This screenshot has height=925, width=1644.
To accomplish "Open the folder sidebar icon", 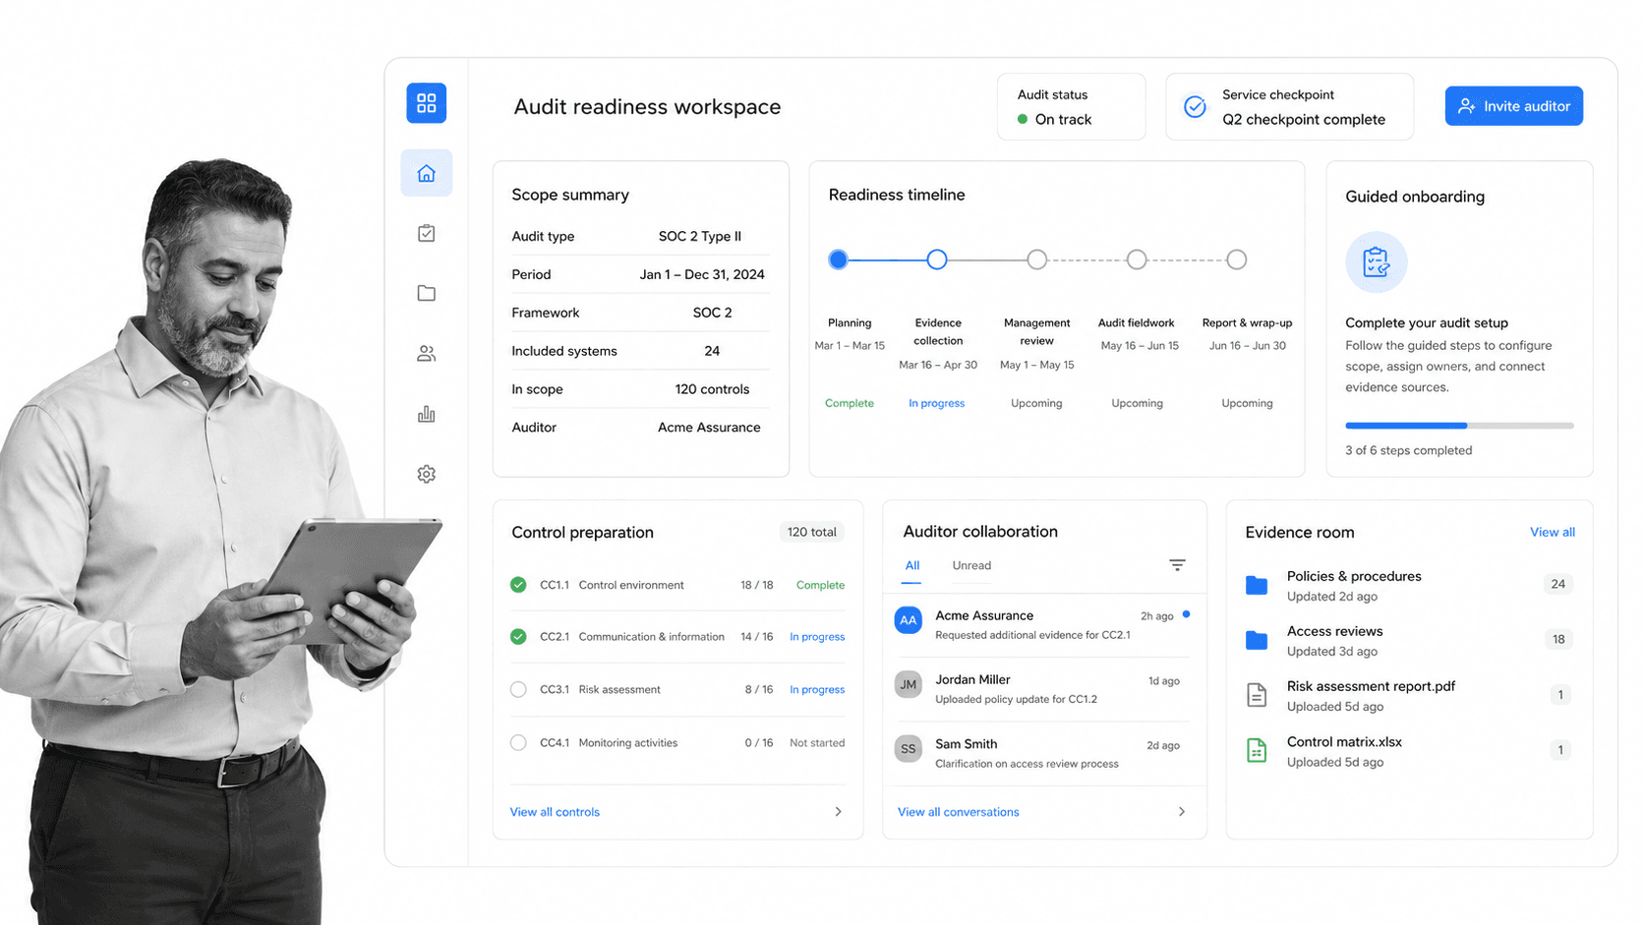I will click(x=426, y=293).
